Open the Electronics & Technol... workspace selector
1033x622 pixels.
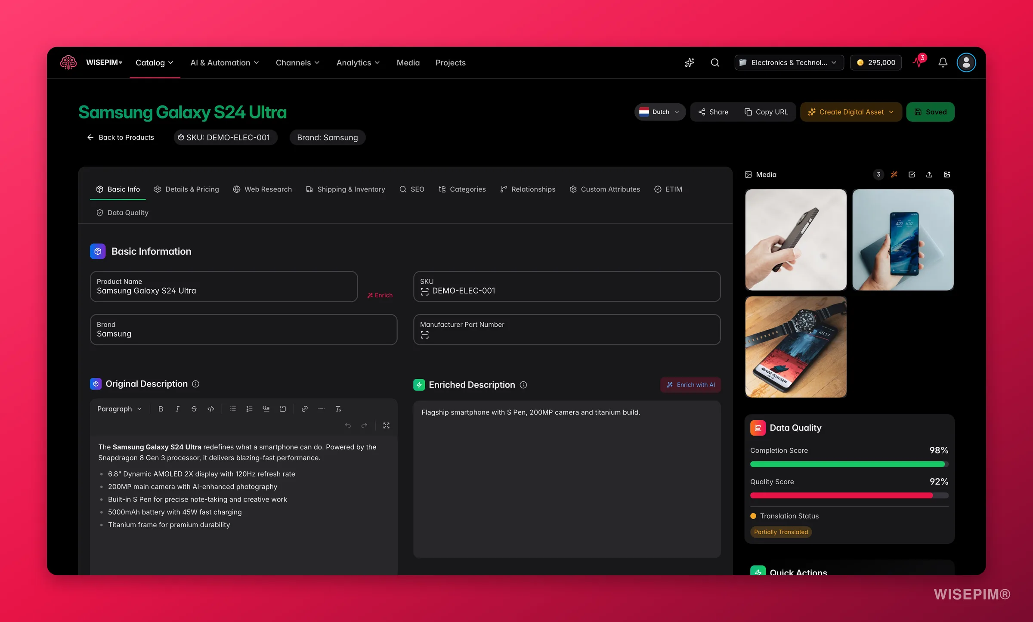789,62
